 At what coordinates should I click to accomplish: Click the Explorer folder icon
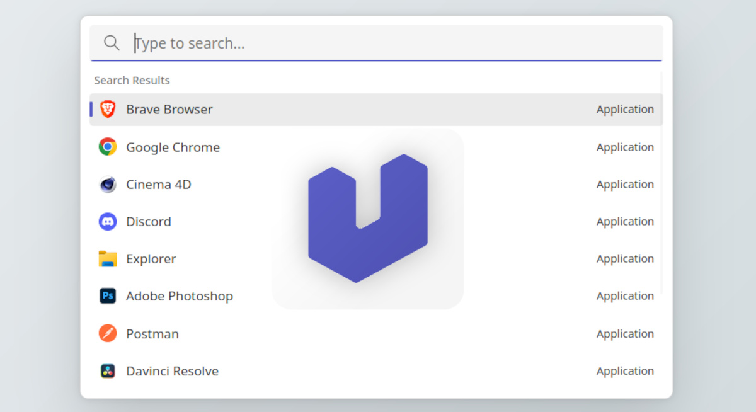tap(108, 259)
